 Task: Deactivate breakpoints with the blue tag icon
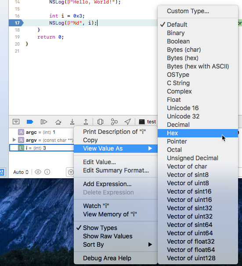30,122
